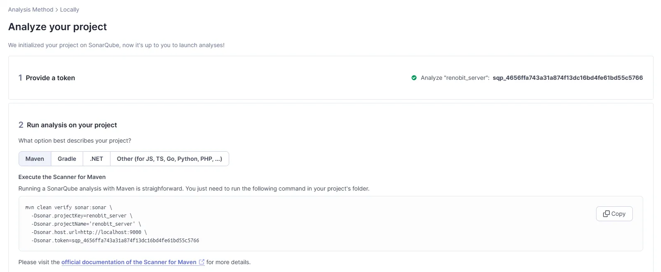This screenshot has height=272, width=661.
Task: Click the Provide a token step heading
Action: (50, 78)
